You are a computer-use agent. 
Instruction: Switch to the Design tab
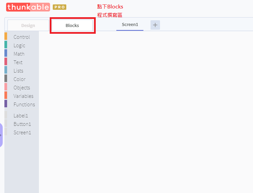pyautogui.click(x=28, y=25)
